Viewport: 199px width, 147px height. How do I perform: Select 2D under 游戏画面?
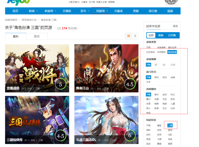pos(164,65)
